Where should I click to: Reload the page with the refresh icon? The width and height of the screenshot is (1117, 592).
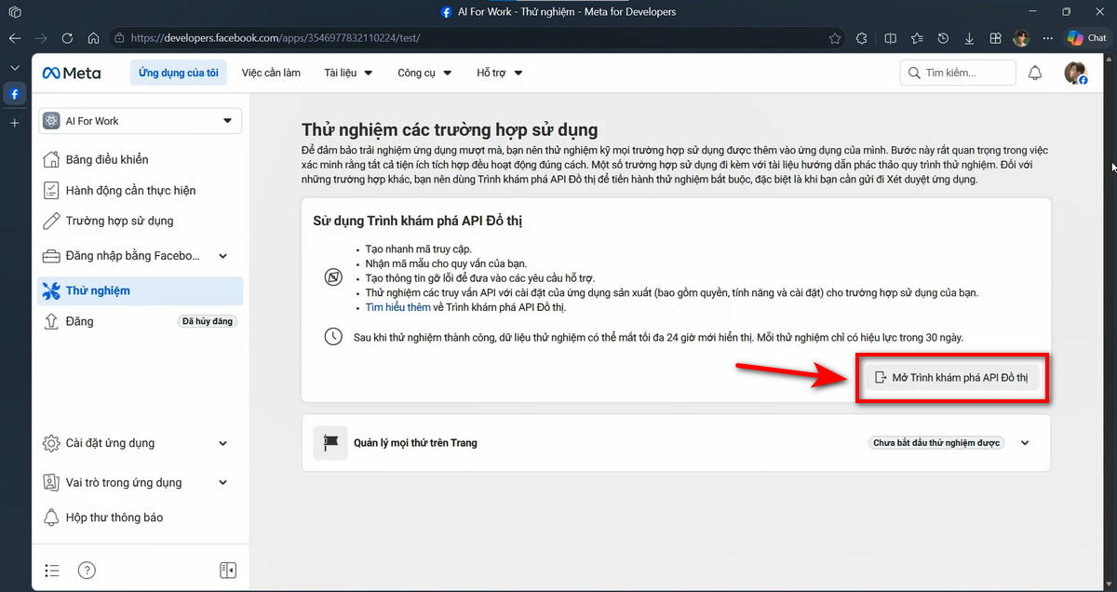tap(67, 38)
